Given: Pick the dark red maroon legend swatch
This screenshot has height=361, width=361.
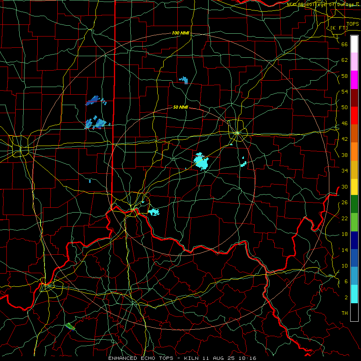Looking at the screenshot, I should coord(354,98).
